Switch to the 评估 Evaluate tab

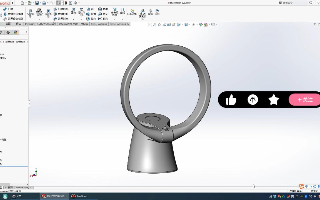(x=19, y=24)
